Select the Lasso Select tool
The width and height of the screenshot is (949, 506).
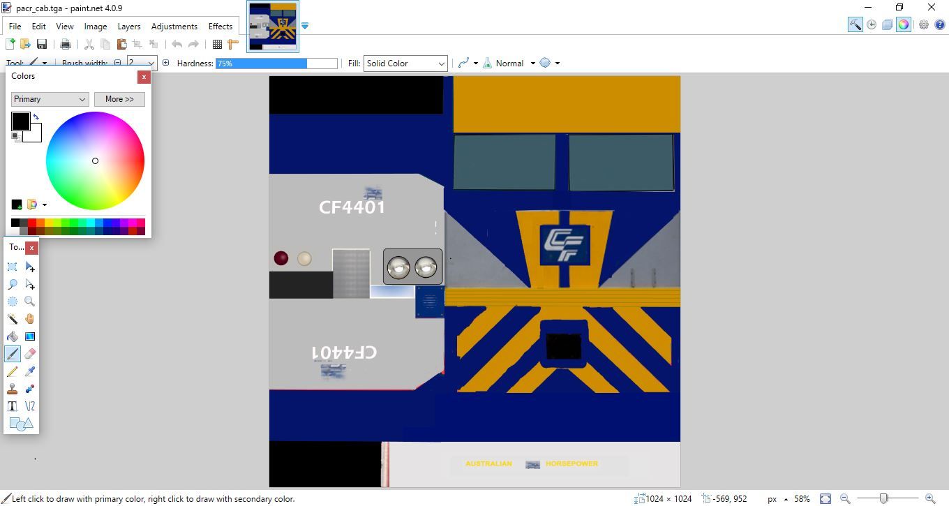tap(13, 284)
